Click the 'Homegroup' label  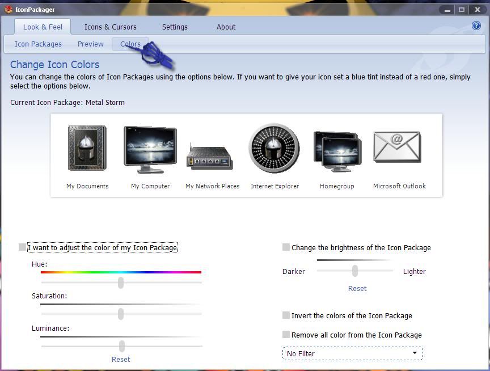click(337, 186)
